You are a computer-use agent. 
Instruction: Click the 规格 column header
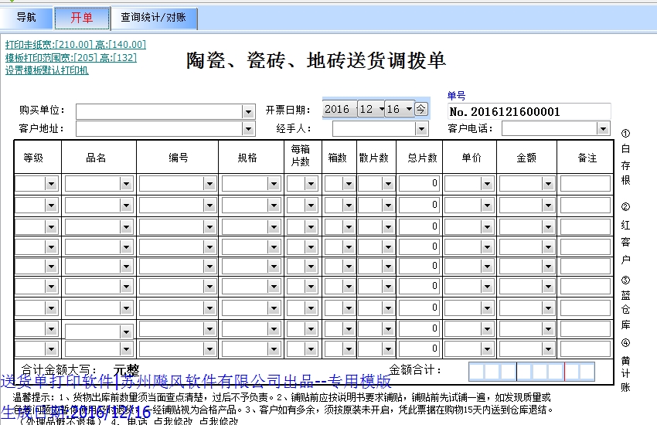tap(247, 158)
